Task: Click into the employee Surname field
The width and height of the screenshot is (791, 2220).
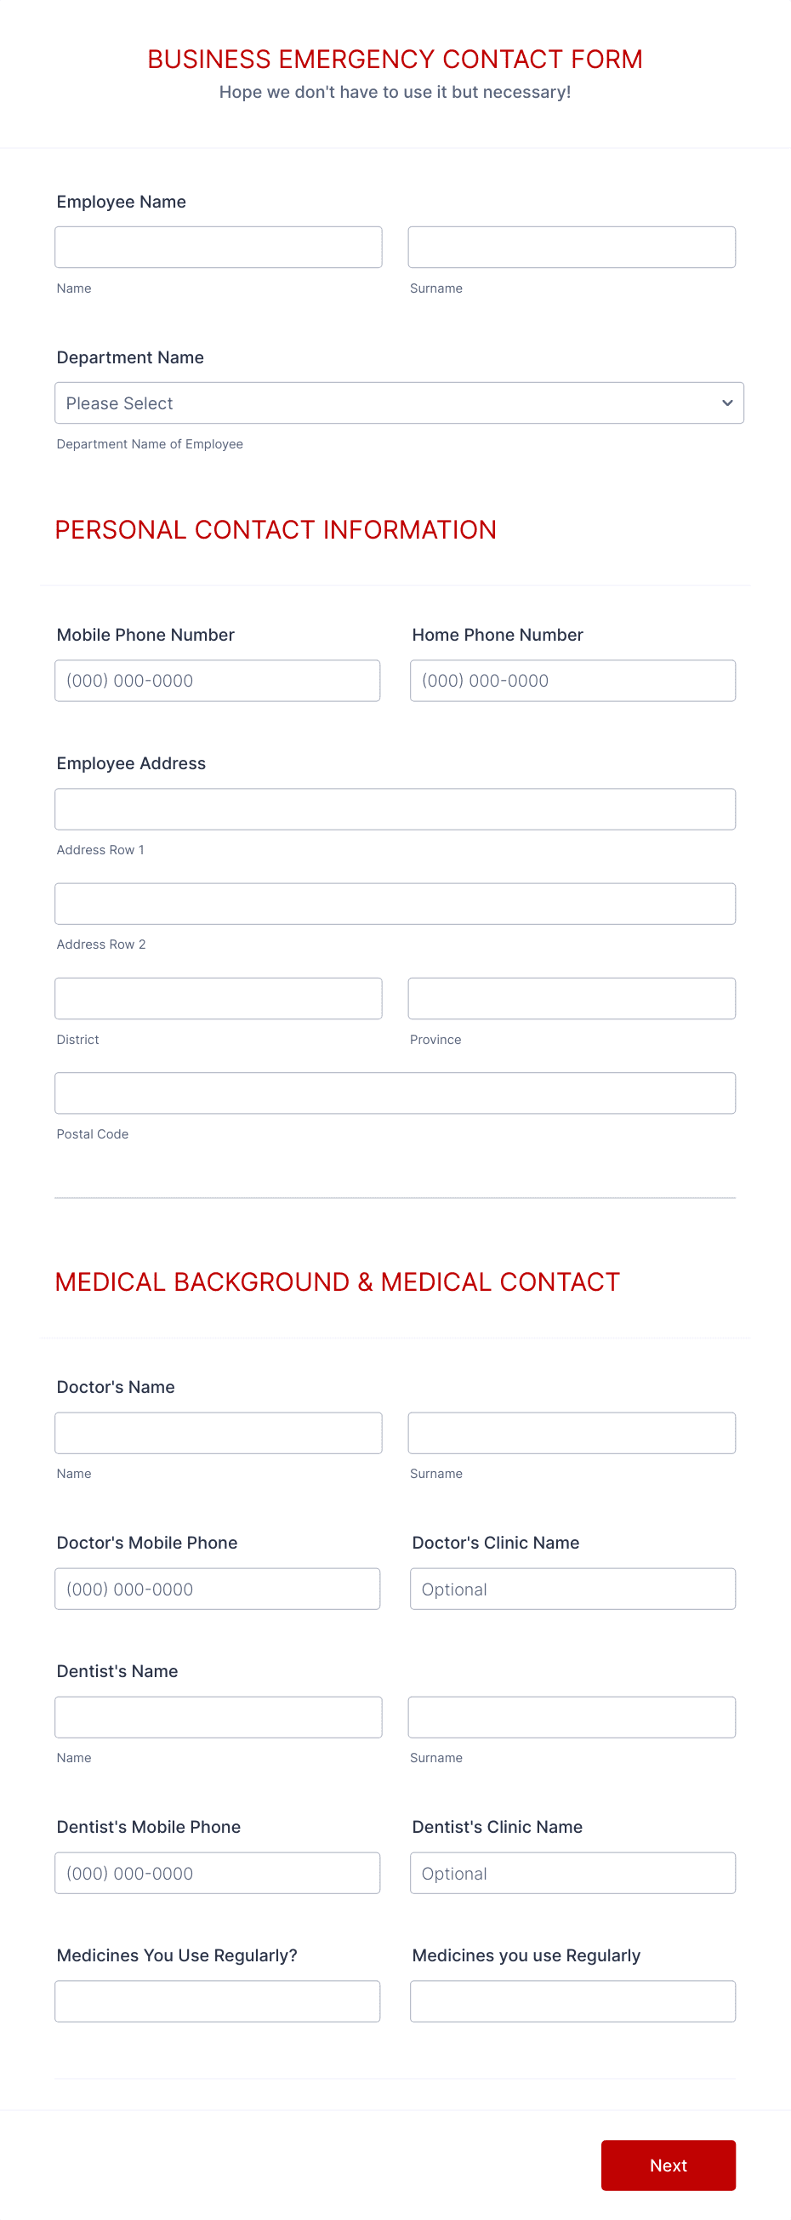Action: pyautogui.click(x=572, y=247)
